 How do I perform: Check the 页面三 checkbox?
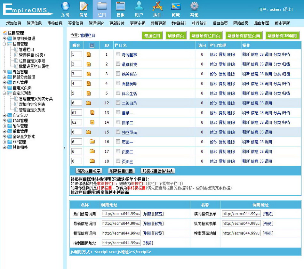point(118,161)
